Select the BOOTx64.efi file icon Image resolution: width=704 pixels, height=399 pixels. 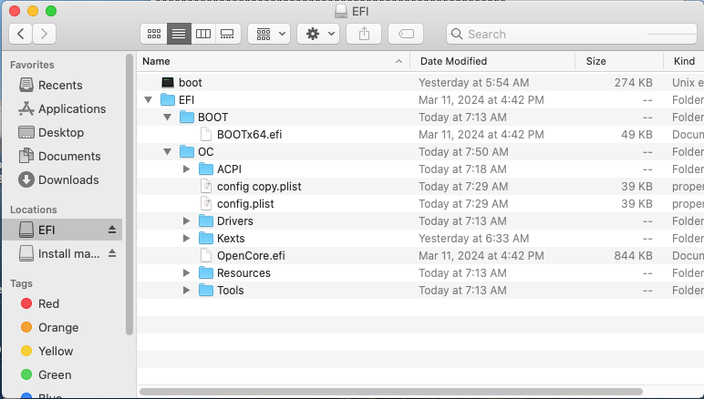tap(205, 135)
